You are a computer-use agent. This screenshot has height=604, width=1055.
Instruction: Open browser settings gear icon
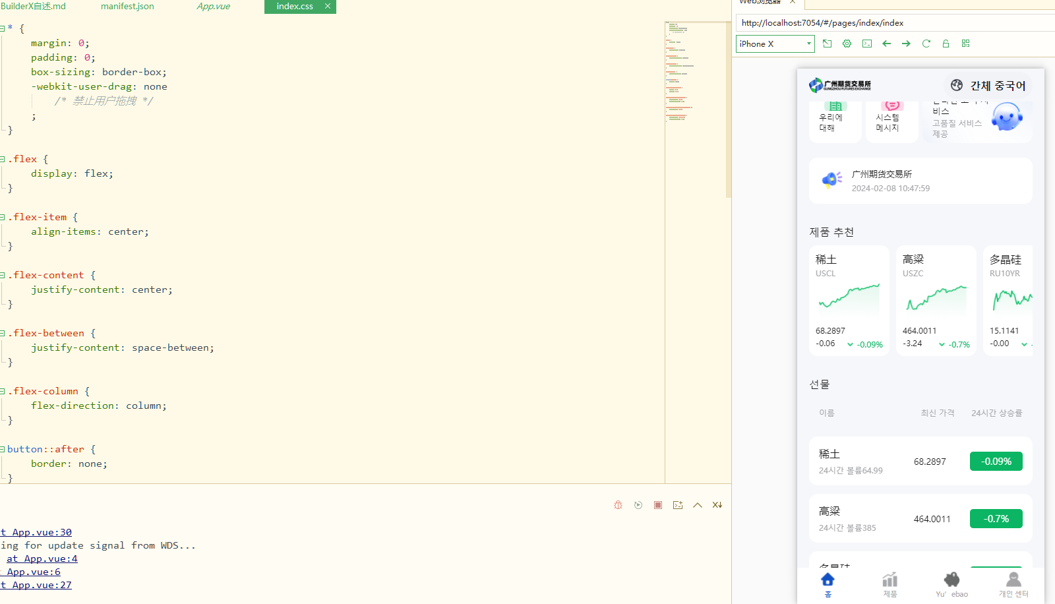point(847,44)
